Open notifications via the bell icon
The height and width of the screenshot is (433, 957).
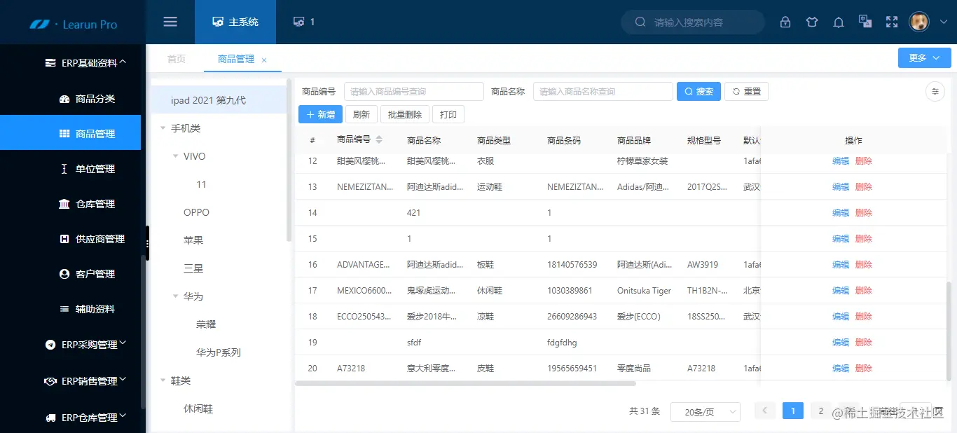coord(838,22)
